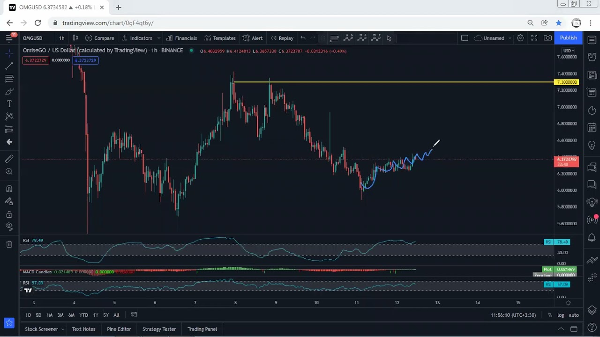Toggle percent scale mode
This screenshot has height=337, width=600.
click(x=550, y=315)
